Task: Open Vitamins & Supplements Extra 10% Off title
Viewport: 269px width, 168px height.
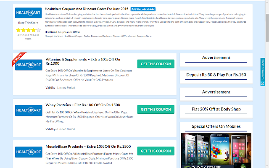Action: [x=83, y=61]
